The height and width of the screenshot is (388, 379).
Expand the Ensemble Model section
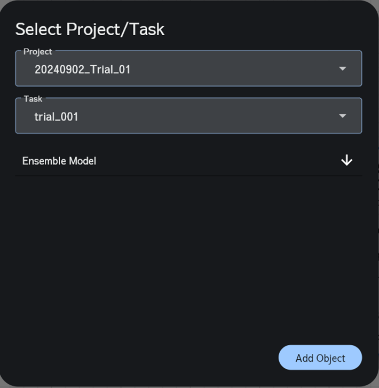[x=188, y=161]
